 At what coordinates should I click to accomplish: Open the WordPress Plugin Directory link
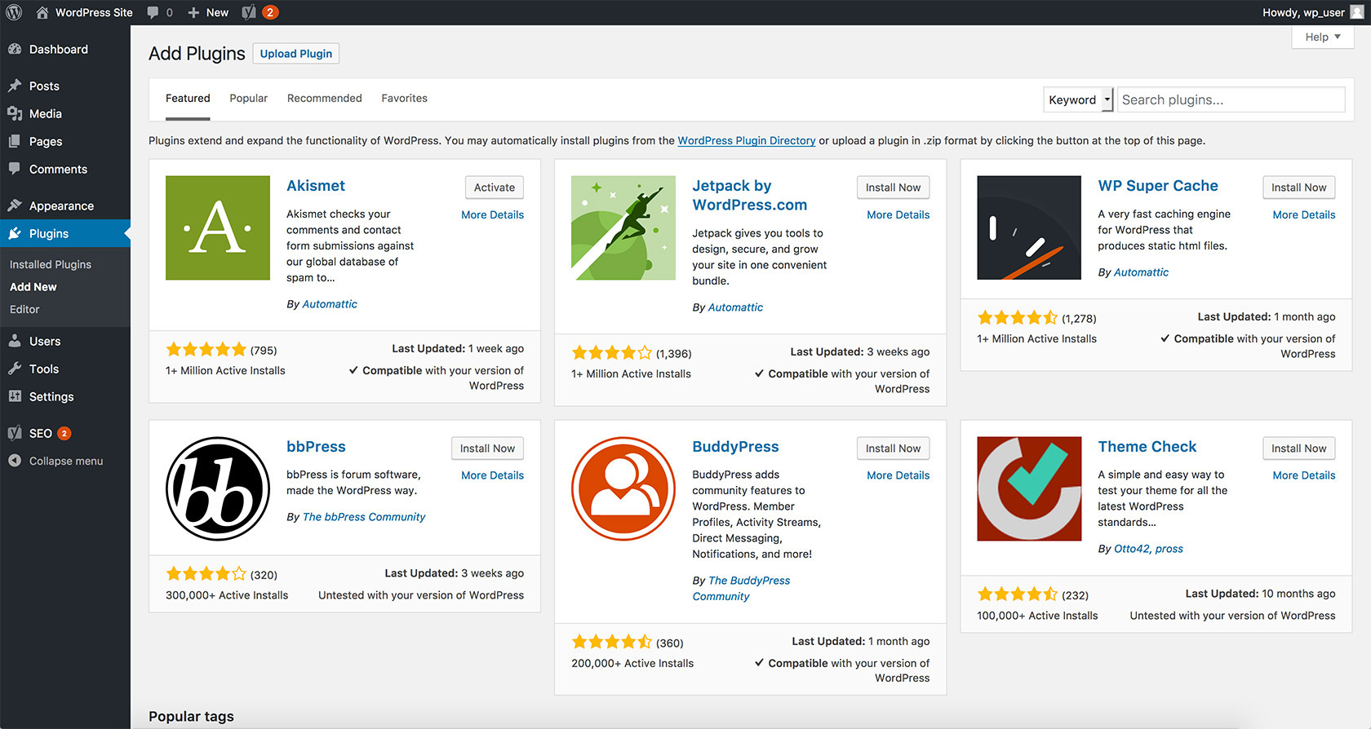point(746,140)
